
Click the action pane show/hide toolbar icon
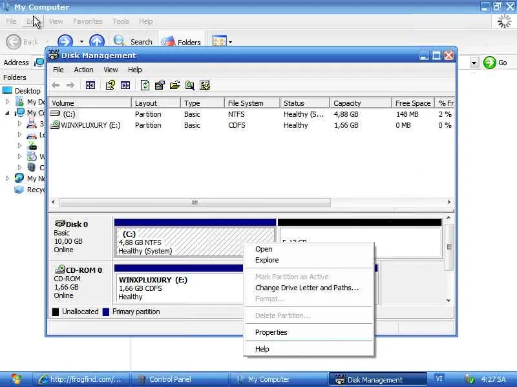[x=125, y=85]
